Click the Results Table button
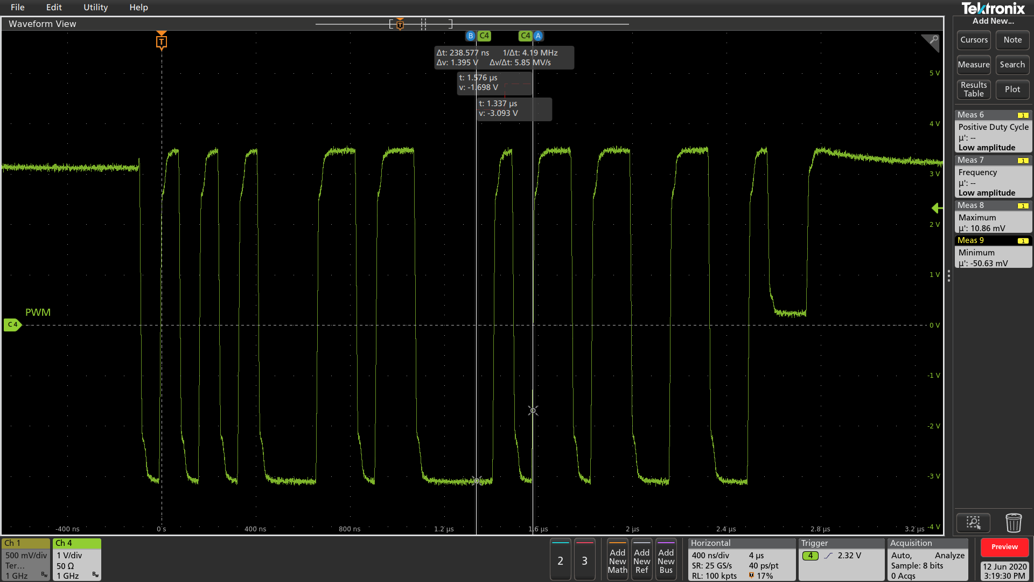The height and width of the screenshot is (582, 1034). (974, 89)
